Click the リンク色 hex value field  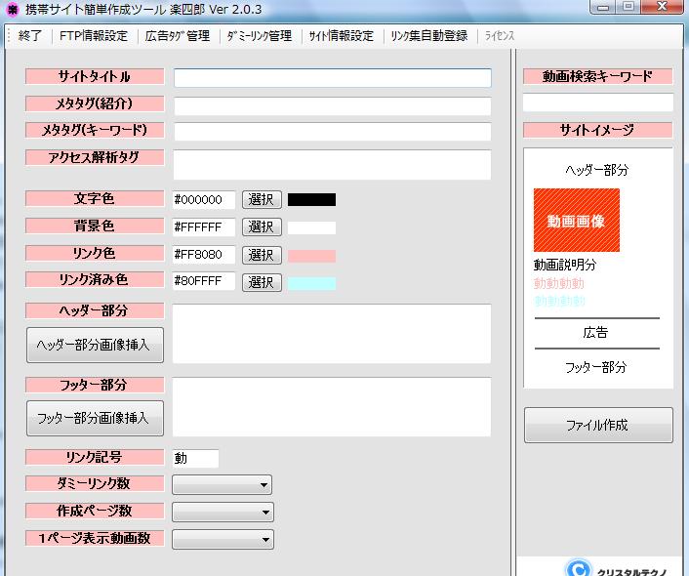(204, 255)
